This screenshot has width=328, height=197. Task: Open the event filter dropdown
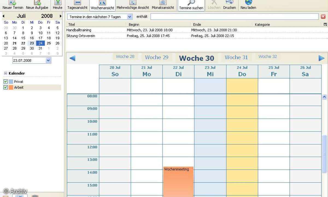130,17
